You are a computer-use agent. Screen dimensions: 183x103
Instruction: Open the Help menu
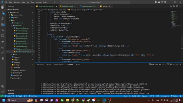45,2
